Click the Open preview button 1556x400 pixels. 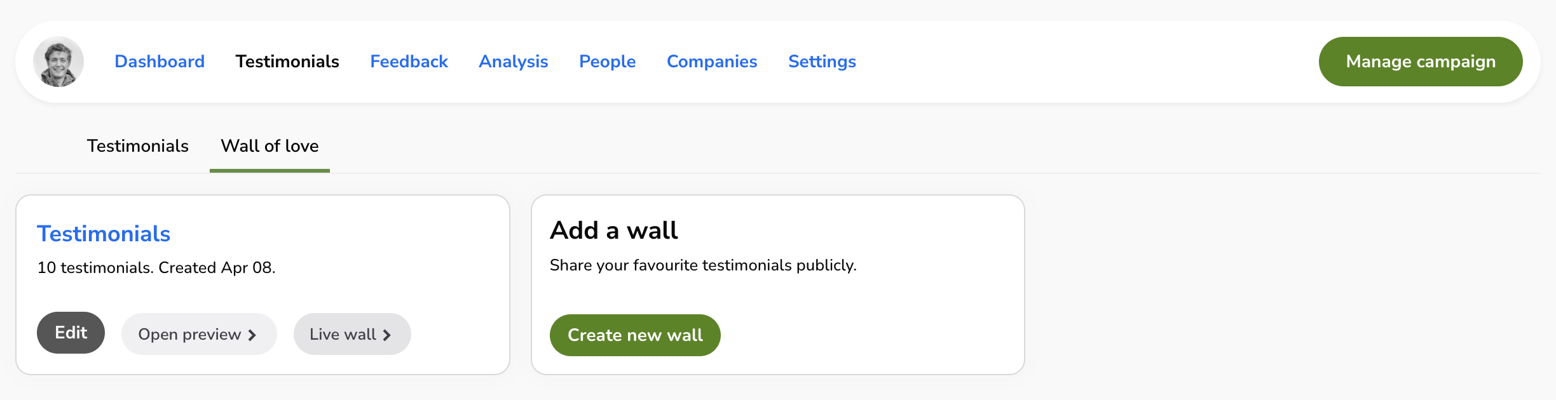tap(199, 334)
